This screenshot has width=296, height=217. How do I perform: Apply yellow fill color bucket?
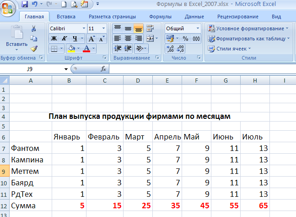click(72, 49)
